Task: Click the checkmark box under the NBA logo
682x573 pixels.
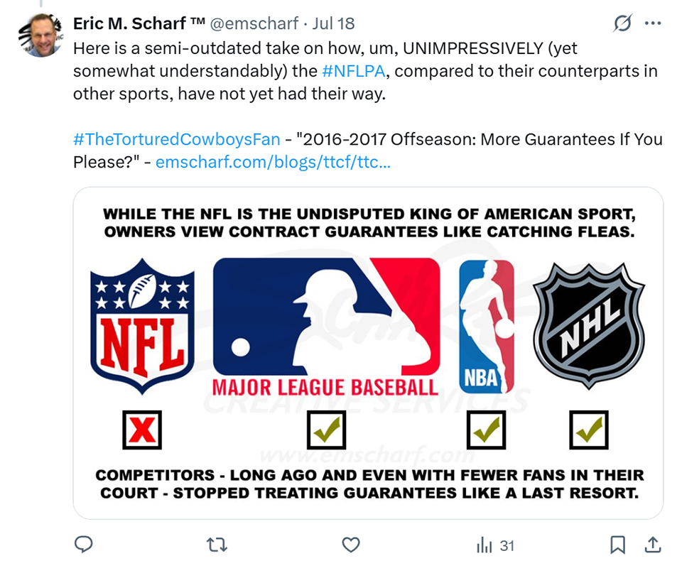Action: tap(486, 430)
